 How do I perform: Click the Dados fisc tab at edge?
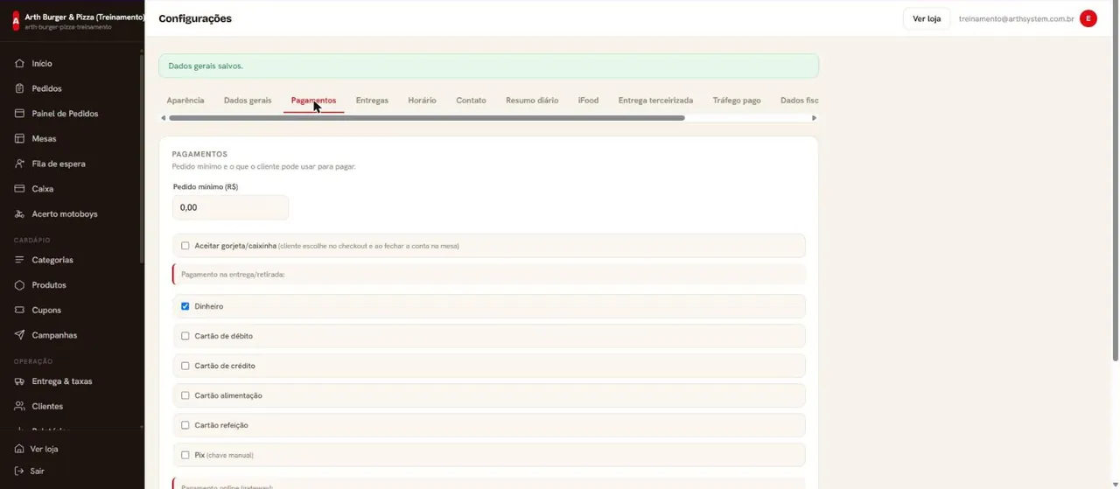point(799,101)
